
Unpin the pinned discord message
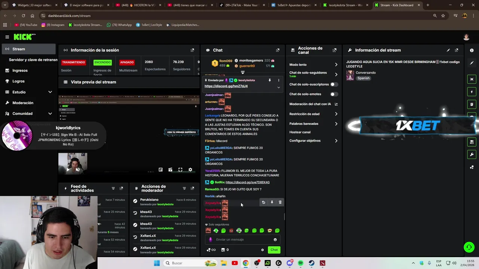pos(269,80)
